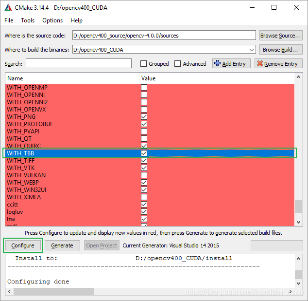Click the Current Generator Visual Studio label

tap(171, 245)
